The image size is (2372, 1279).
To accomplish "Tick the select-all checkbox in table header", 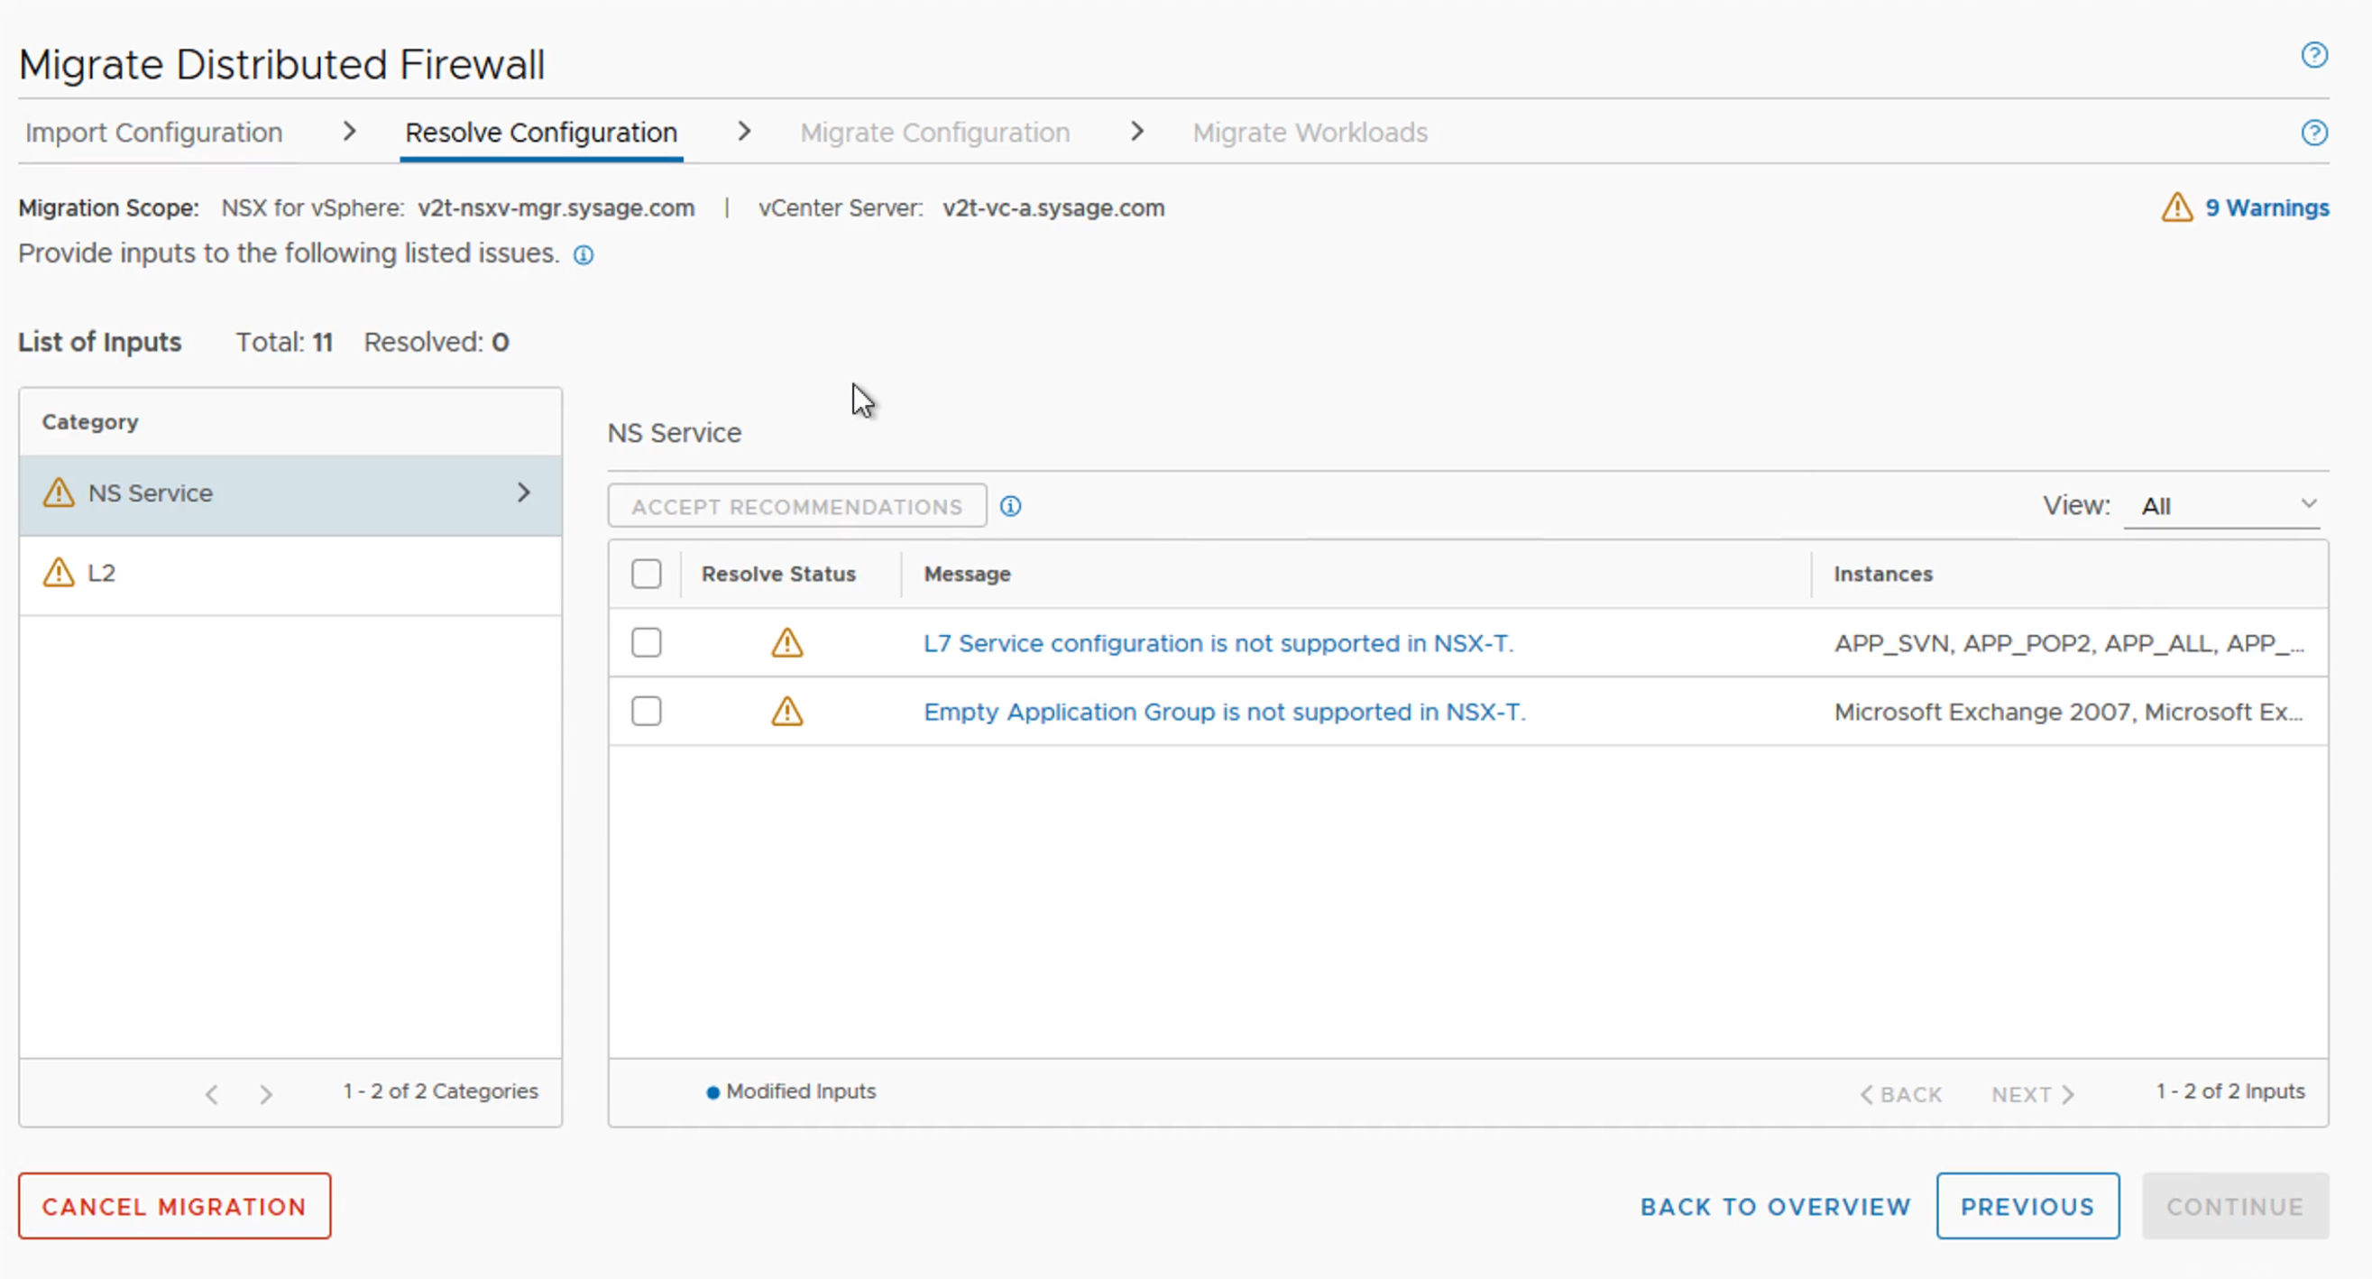I will point(647,574).
